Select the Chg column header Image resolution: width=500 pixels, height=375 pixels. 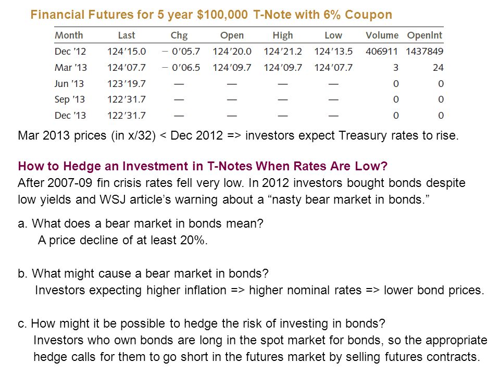(x=179, y=35)
